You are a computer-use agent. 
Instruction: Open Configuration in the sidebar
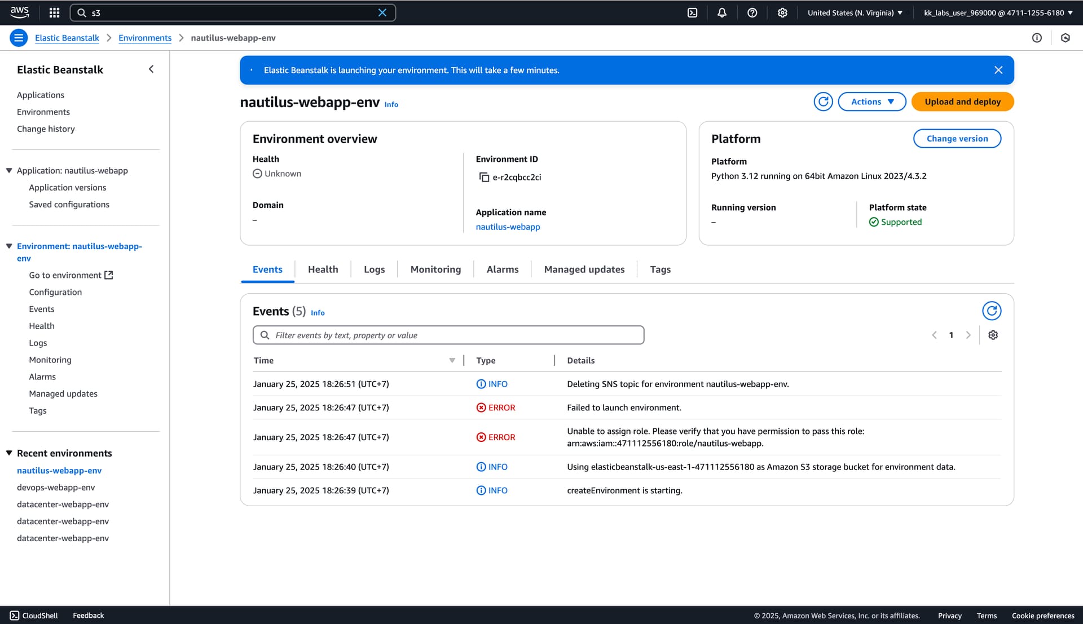55,292
